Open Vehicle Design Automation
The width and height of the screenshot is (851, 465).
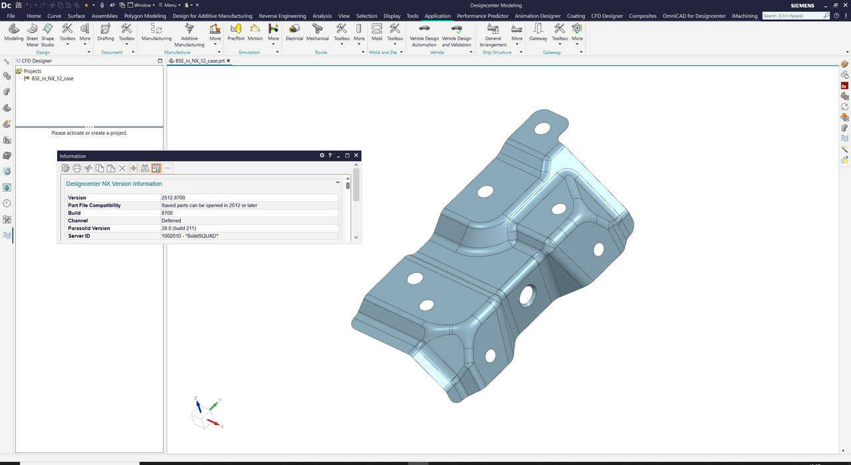click(424, 35)
